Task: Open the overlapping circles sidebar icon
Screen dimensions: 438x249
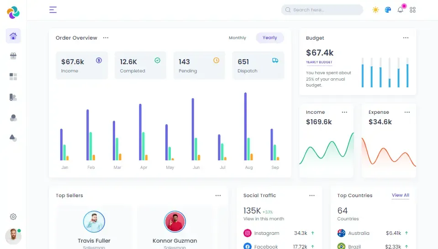Action: coord(13,118)
